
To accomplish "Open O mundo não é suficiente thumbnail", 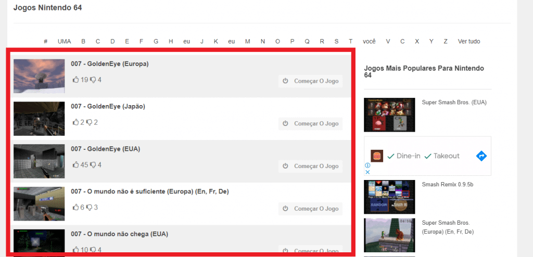I will (39, 203).
